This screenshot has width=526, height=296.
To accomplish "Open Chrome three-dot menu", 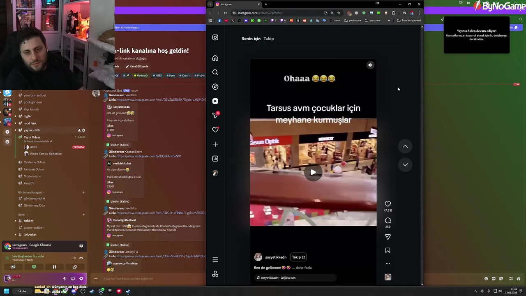I will [x=419, y=13].
